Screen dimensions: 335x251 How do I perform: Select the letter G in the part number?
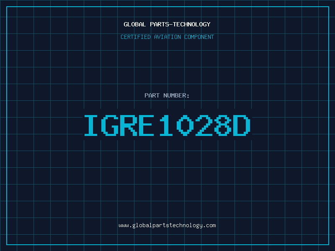click(110, 125)
